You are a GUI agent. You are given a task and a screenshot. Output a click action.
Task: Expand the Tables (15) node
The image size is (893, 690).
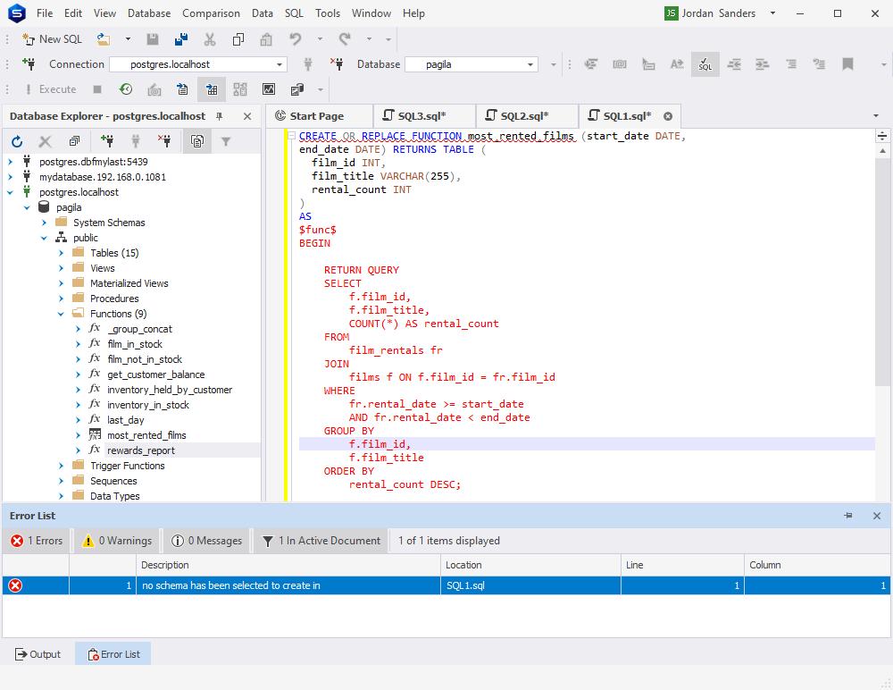[59, 252]
